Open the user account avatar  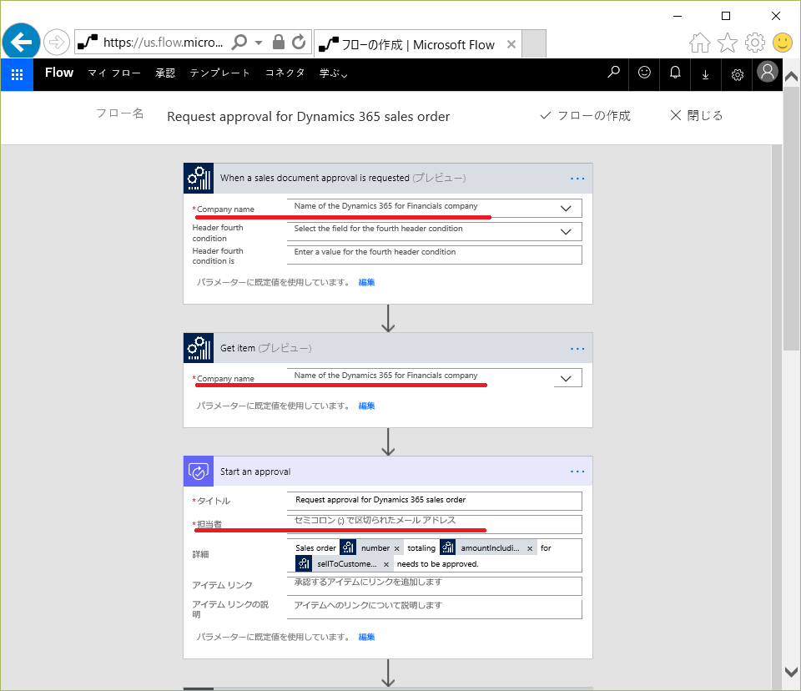pyautogui.click(x=767, y=72)
